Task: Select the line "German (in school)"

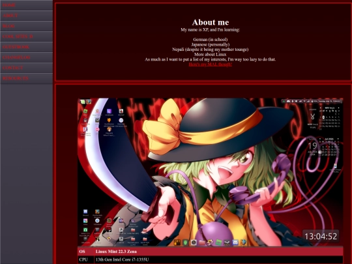Action: 211,40
